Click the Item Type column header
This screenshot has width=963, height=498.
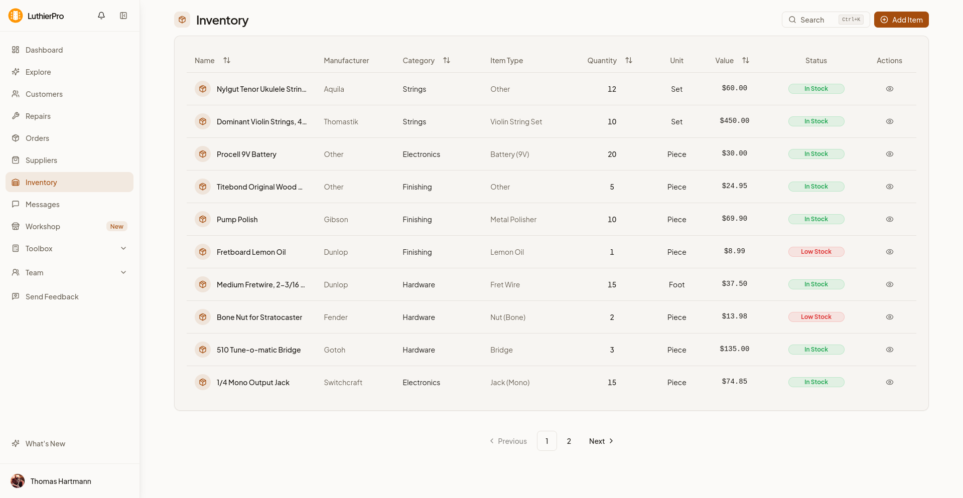tap(506, 60)
